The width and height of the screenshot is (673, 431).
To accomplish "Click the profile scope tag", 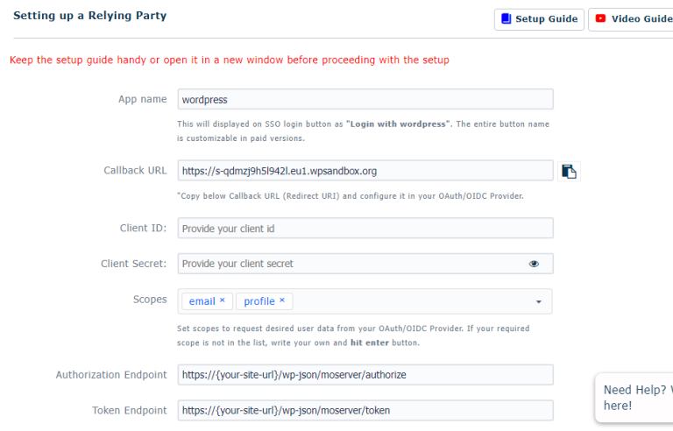I will pyautogui.click(x=259, y=301).
